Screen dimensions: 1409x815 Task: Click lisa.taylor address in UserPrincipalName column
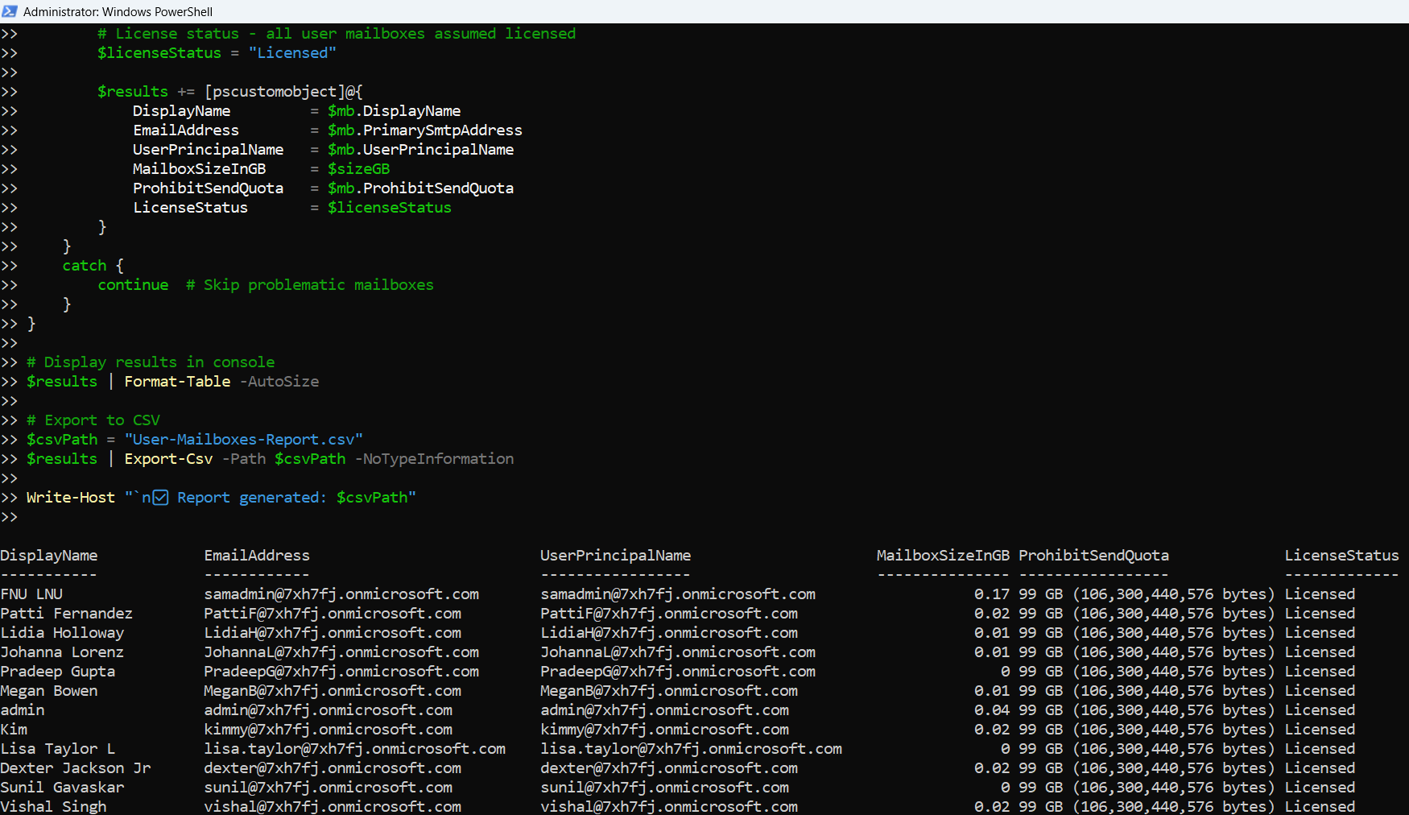click(x=691, y=749)
